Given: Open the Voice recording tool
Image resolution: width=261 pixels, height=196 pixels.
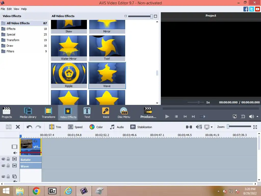Looking at the screenshot, I should point(106,113).
